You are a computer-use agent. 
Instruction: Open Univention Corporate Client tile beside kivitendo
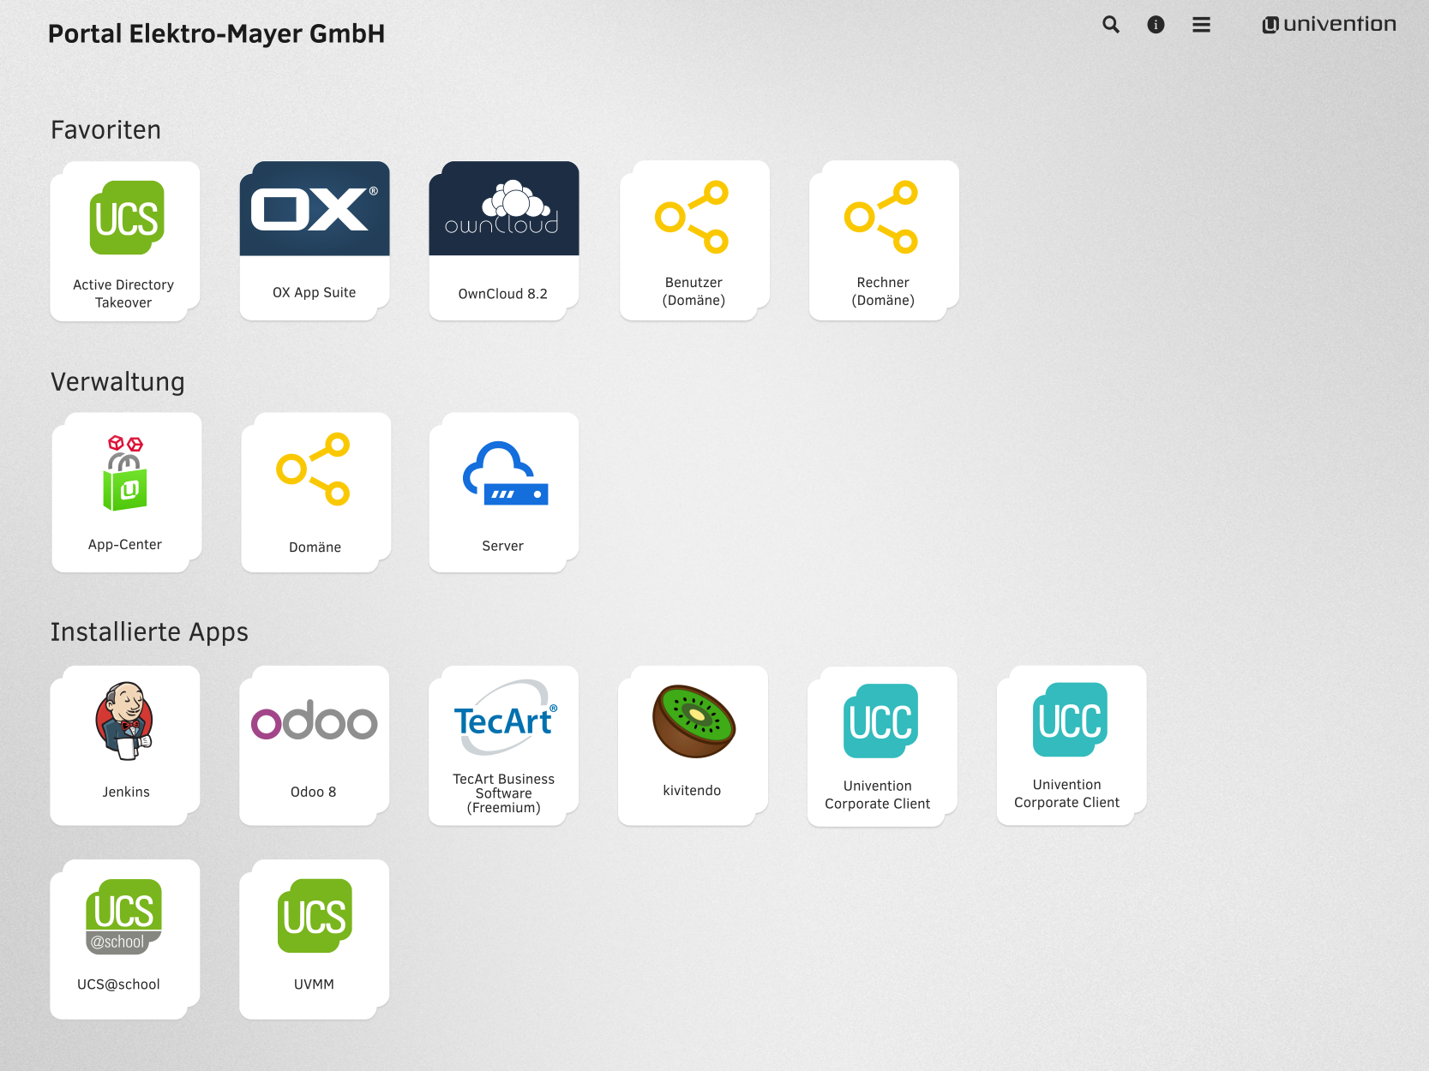pyautogui.click(x=882, y=745)
